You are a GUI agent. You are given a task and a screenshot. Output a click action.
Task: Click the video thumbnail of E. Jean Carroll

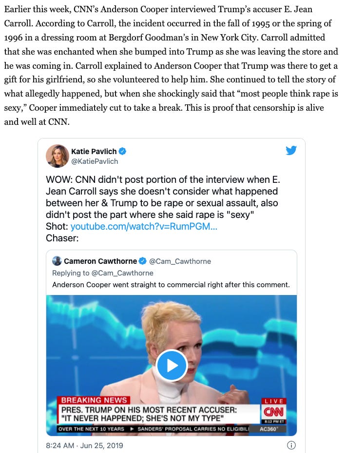coord(172,365)
